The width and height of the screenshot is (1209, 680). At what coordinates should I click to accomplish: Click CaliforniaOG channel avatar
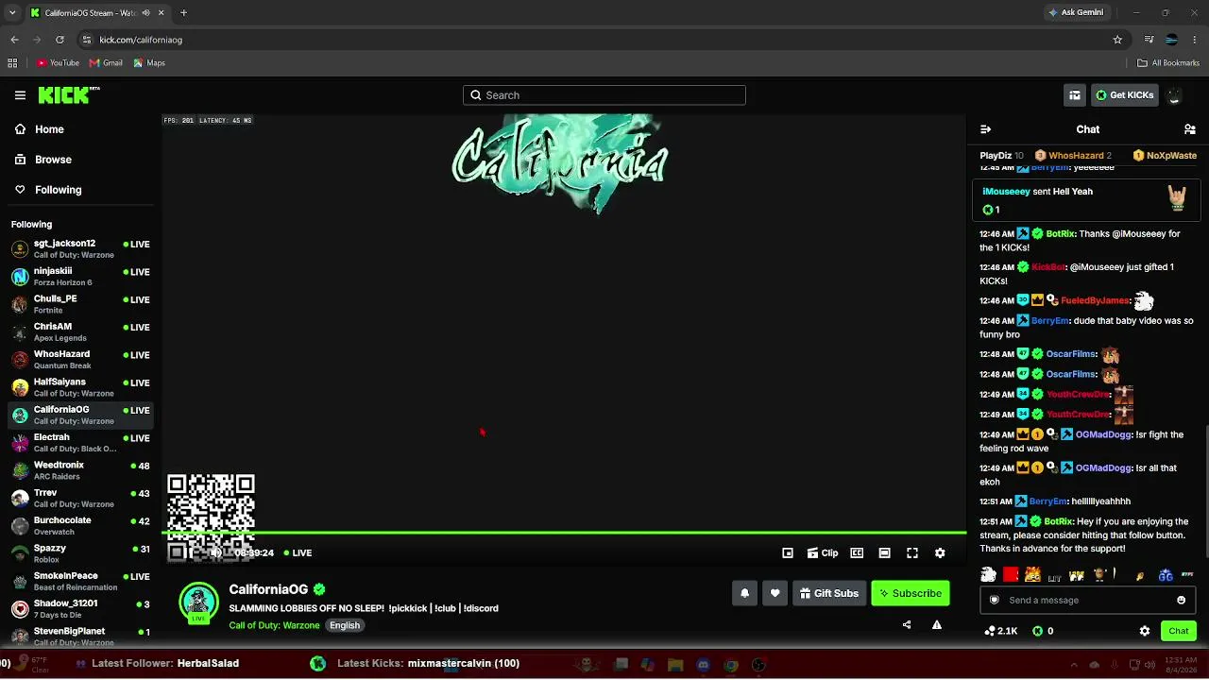click(198, 603)
